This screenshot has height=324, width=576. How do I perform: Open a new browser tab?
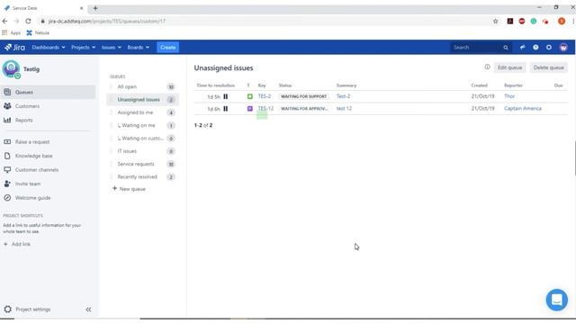click(95, 8)
